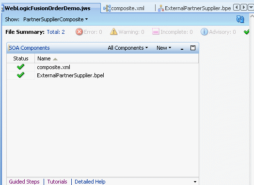Expand the help bar dropdown arrow
The width and height of the screenshot is (254, 185).
tap(195, 182)
